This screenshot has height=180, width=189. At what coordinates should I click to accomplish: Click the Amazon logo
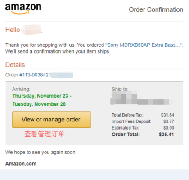(x=23, y=9)
